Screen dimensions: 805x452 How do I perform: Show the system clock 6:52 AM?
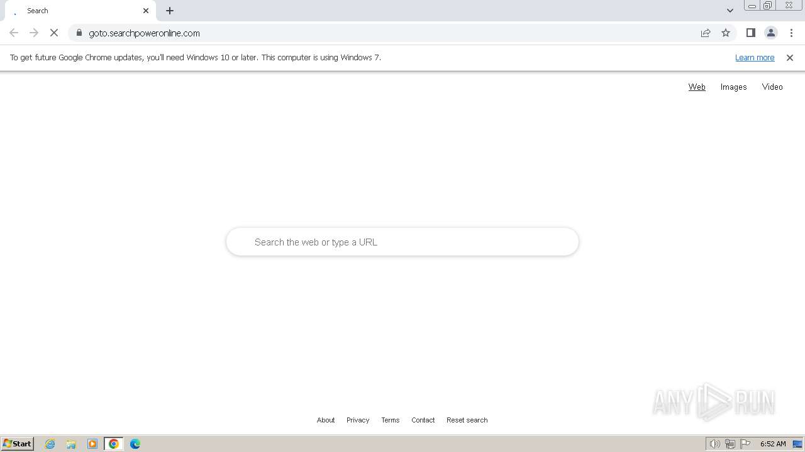coord(773,444)
